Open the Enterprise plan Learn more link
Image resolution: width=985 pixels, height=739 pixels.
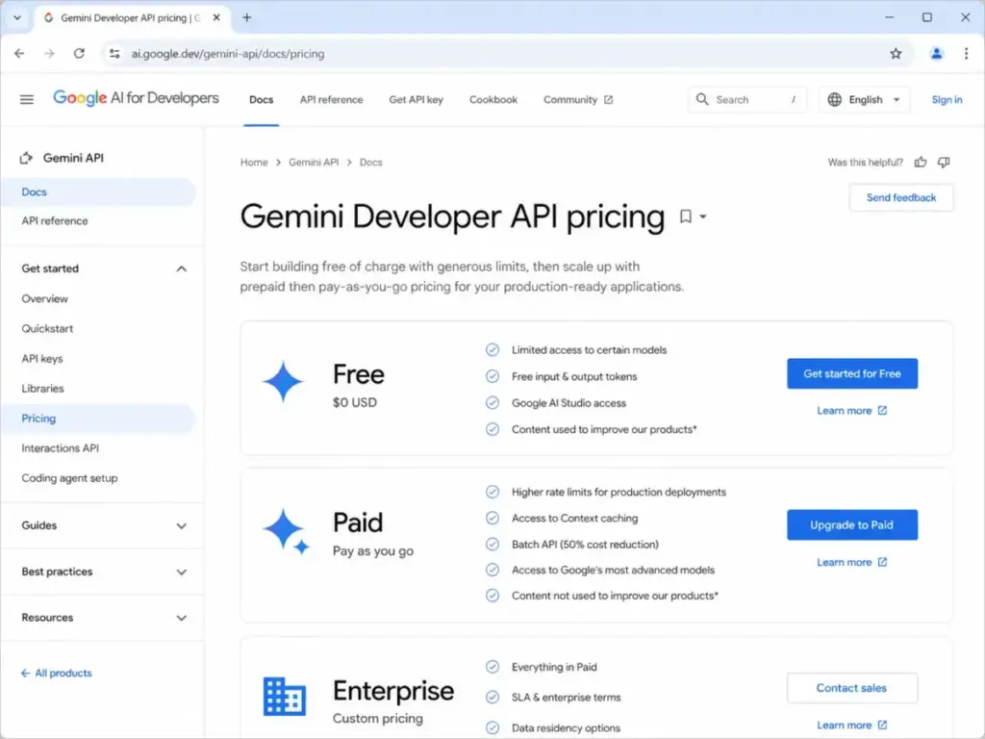[x=852, y=726]
